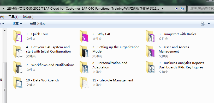The height and width of the screenshot is (103, 214).
Task: Select the '10 - Data Workbench' folder icon
Action: point(17,83)
